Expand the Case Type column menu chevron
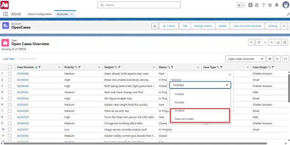 click(x=248, y=67)
